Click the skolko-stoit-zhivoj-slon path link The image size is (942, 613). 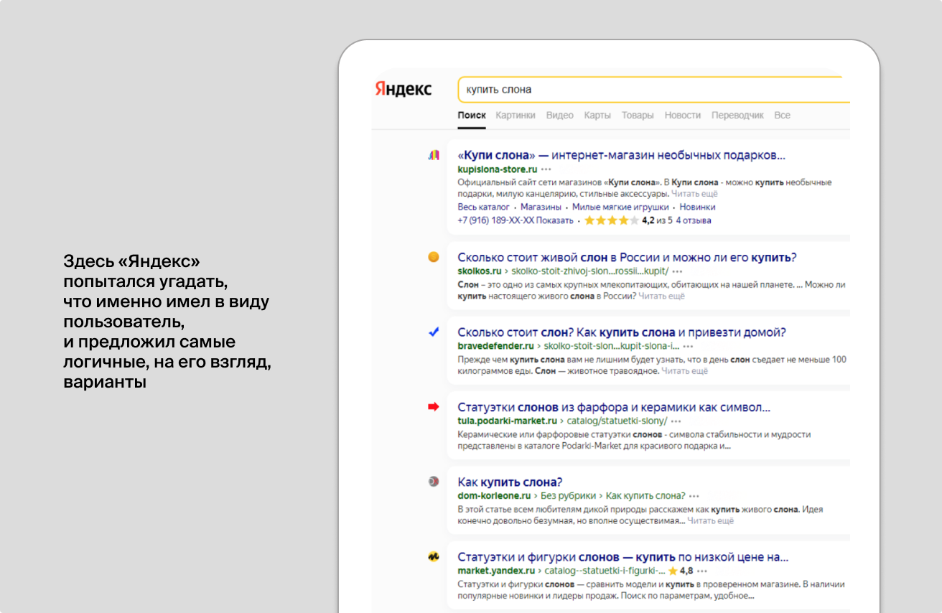(590, 271)
